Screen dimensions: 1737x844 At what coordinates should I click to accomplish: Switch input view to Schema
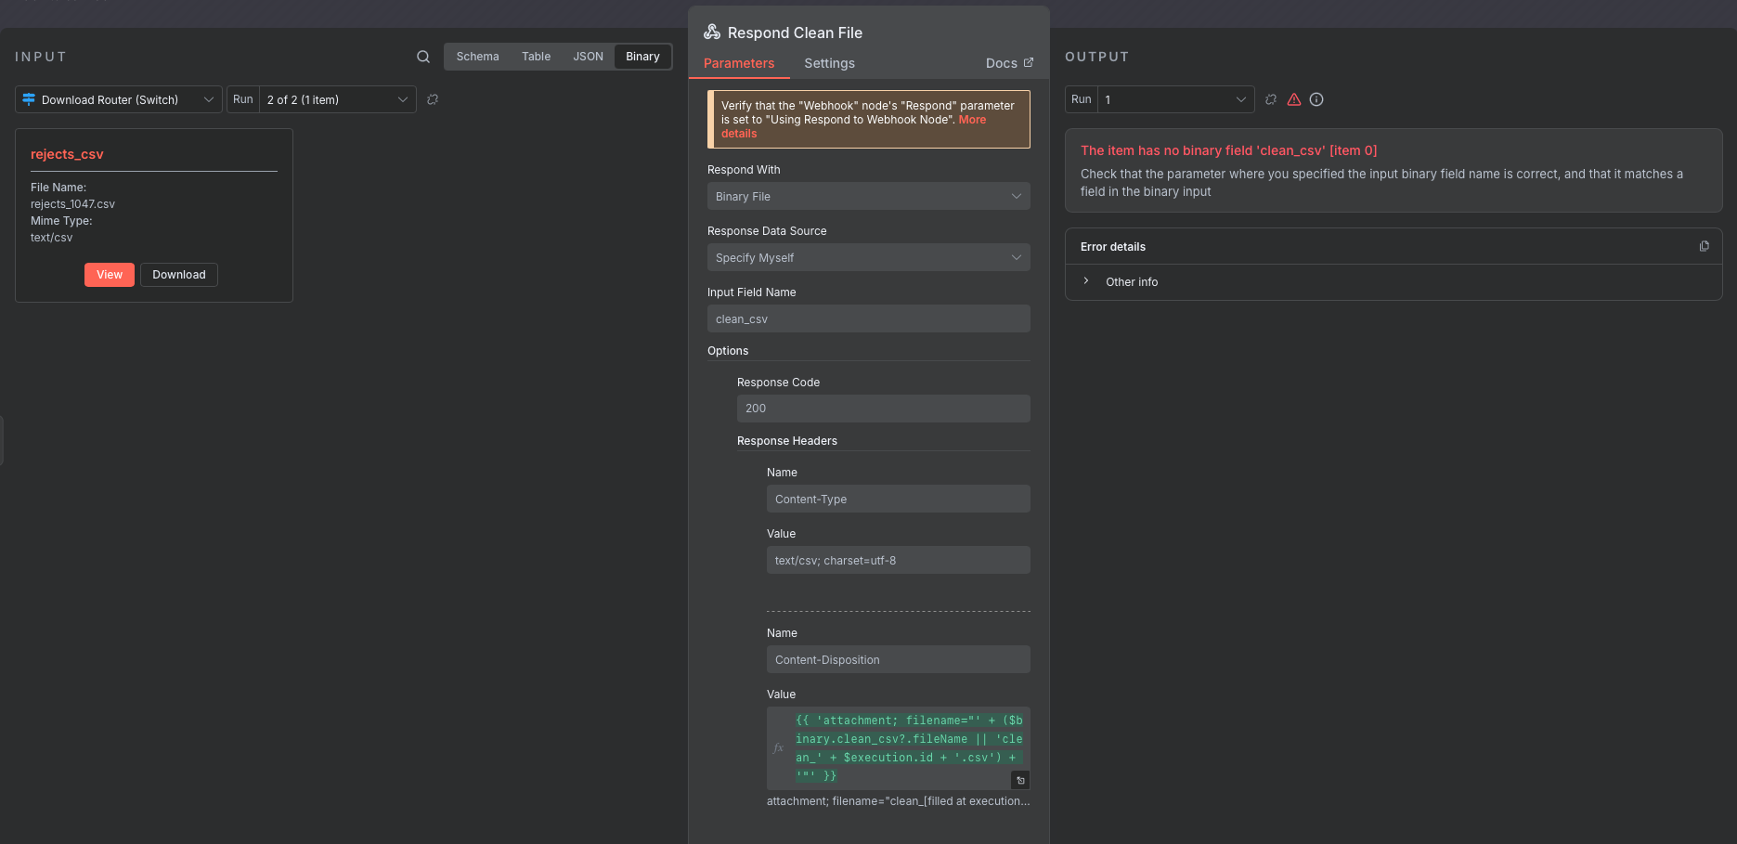477,57
